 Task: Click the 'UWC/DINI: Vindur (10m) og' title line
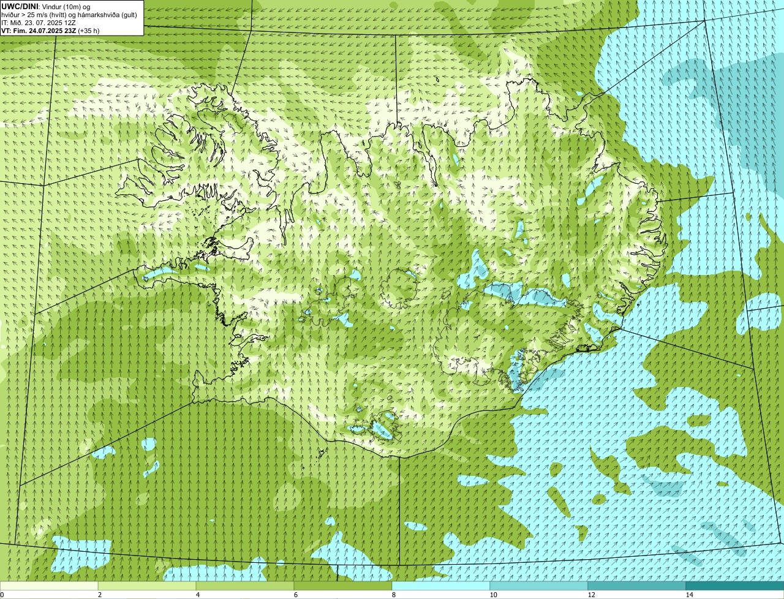(x=45, y=6)
